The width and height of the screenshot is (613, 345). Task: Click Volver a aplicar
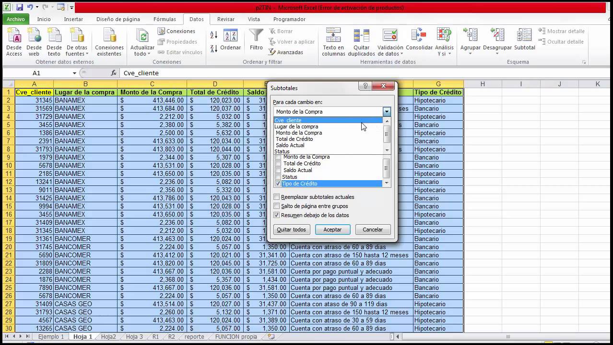[292, 42]
